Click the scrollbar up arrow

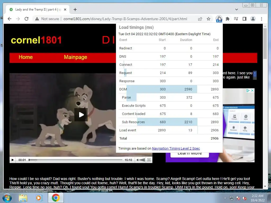(x=265, y=26)
